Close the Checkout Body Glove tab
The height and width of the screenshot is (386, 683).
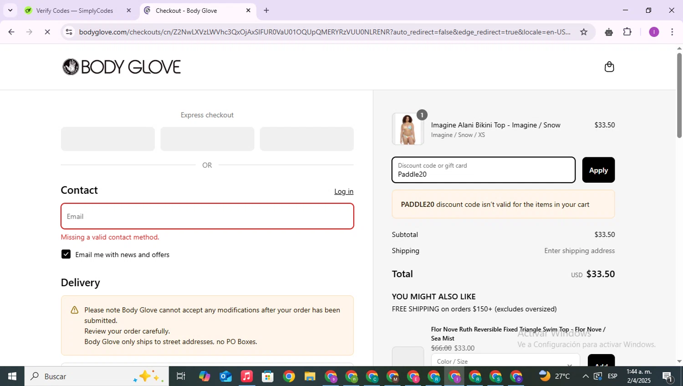[248, 10]
